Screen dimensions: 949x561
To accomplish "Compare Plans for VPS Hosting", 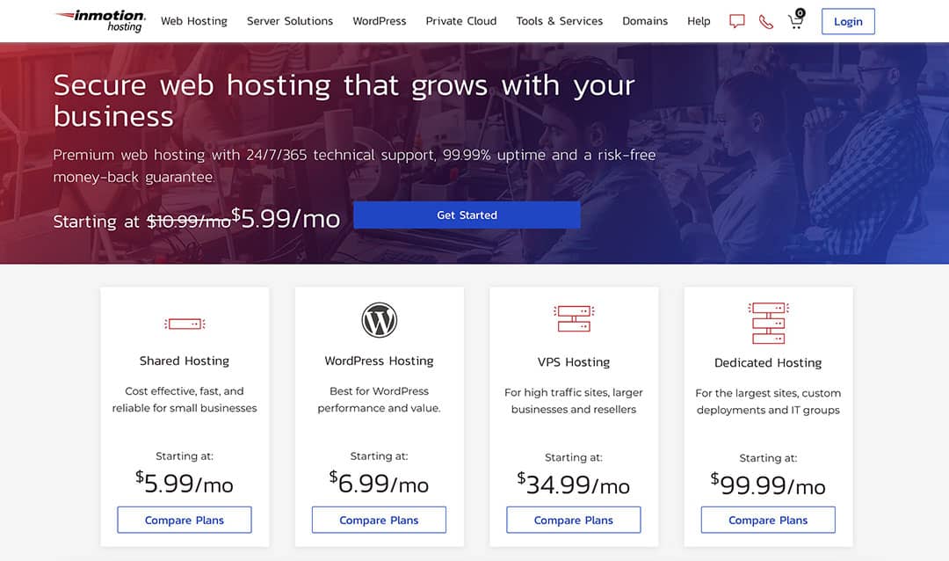I will pyautogui.click(x=574, y=520).
